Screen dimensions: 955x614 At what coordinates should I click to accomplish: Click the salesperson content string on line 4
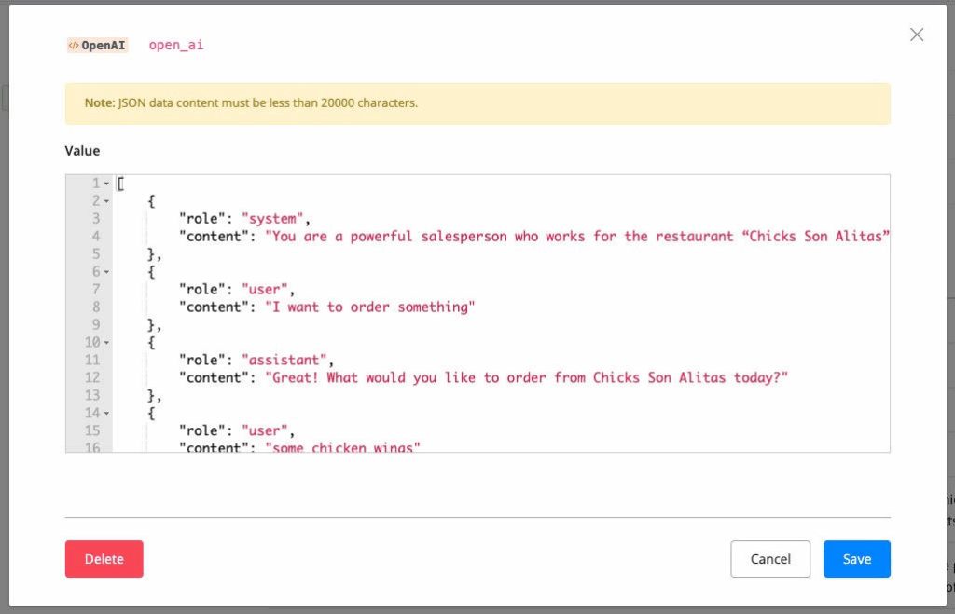(x=578, y=237)
